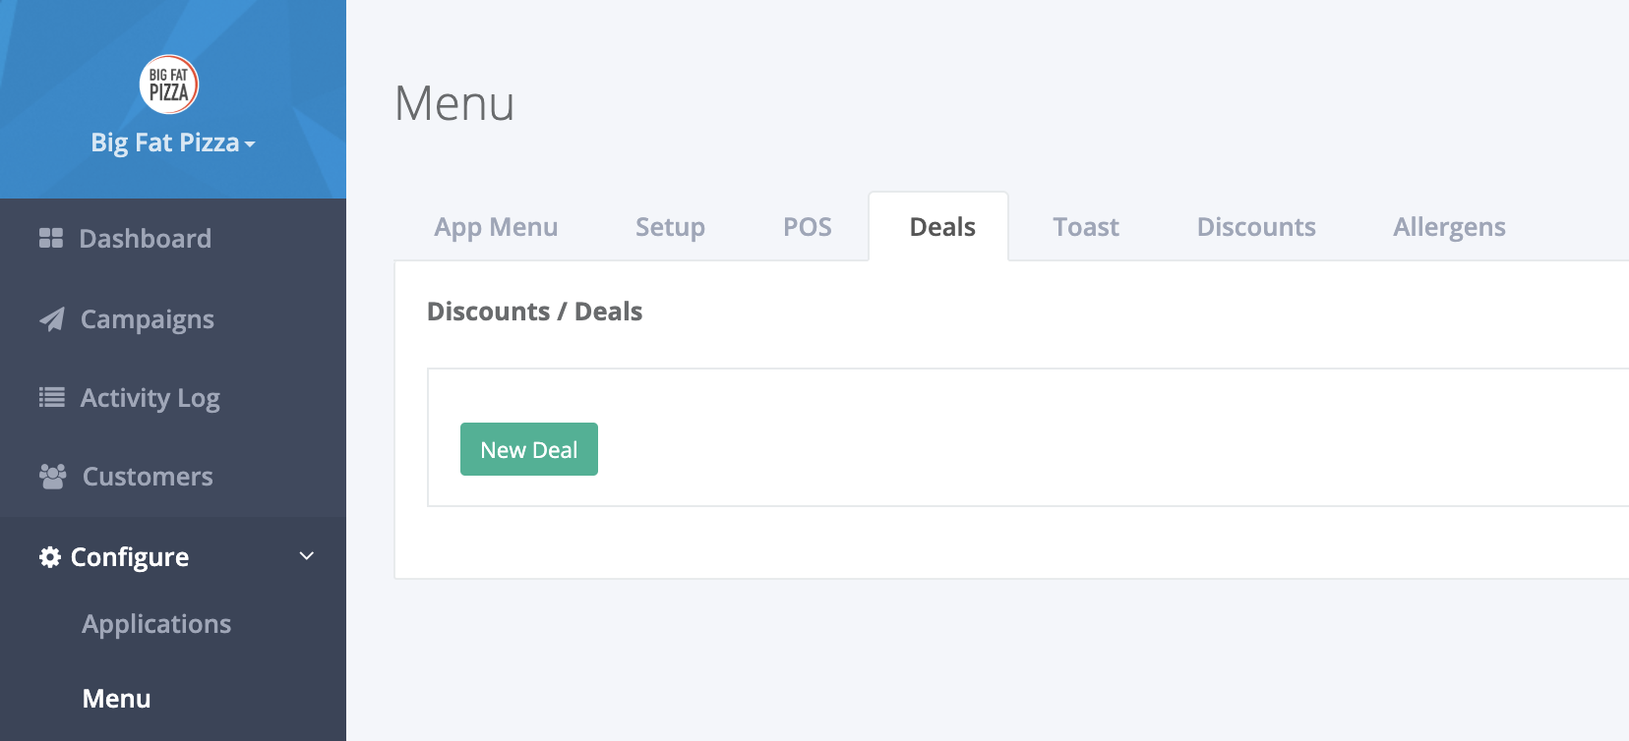Image resolution: width=1629 pixels, height=741 pixels.
Task: View the Allergens tab
Action: tap(1449, 227)
